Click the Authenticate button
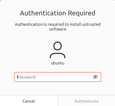 [86, 101]
